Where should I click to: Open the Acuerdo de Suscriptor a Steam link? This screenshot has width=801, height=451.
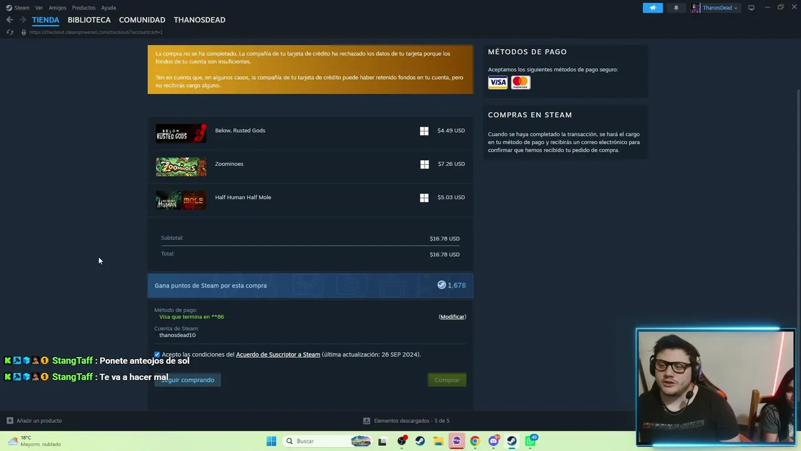click(278, 355)
